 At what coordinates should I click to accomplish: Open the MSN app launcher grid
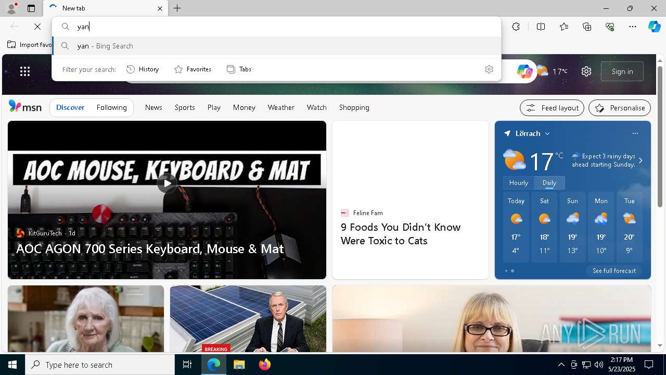click(x=25, y=71)
